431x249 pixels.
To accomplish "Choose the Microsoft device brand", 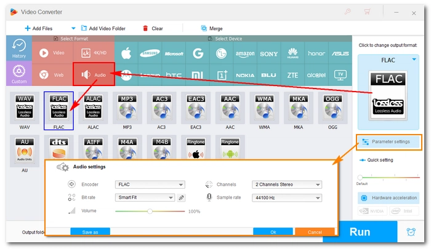I will 174,53.
